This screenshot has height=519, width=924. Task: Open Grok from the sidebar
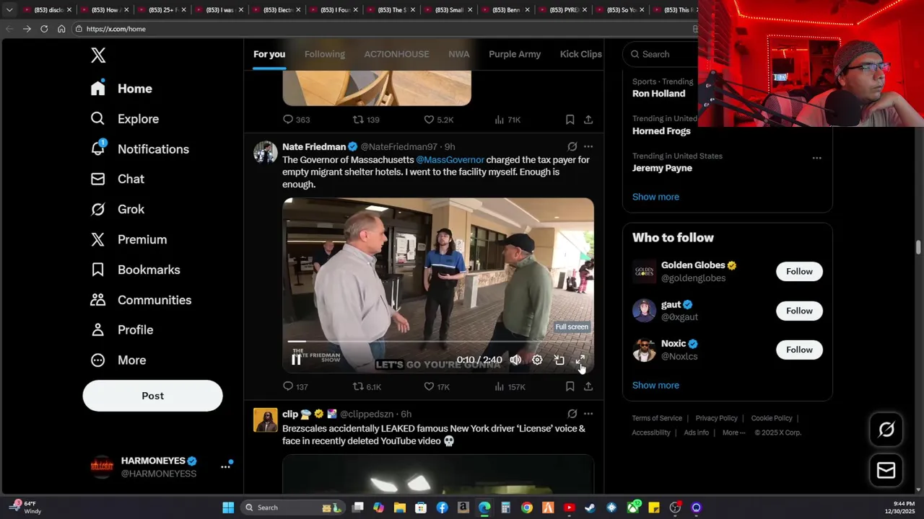pyautogui.click(x=118, y=209)
